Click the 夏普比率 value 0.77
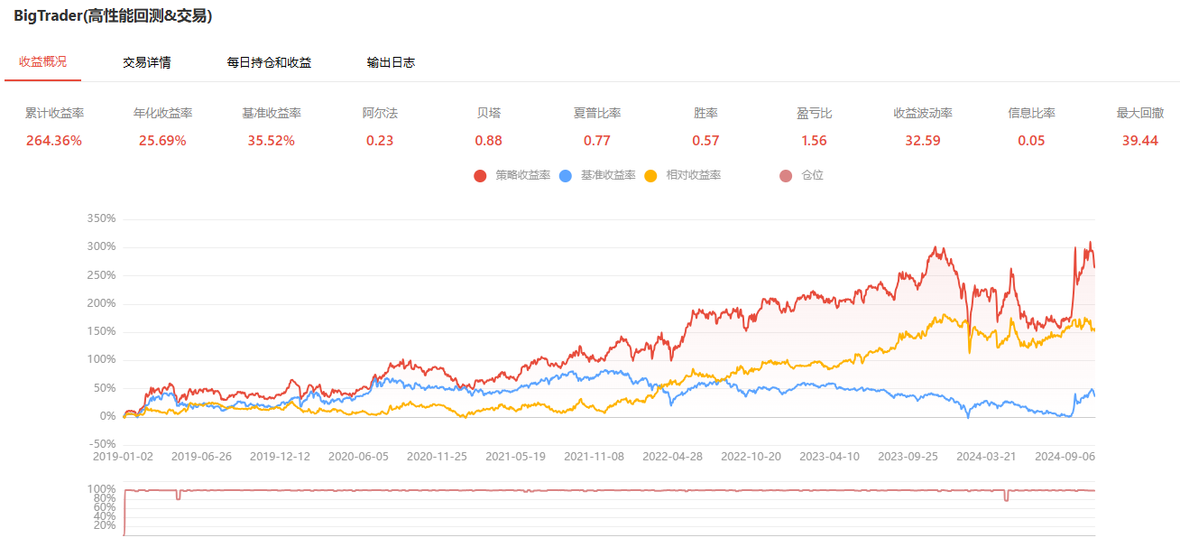The width and height of the screenshot is (1180, 547). pyautogui.click(x=597, y=141)
